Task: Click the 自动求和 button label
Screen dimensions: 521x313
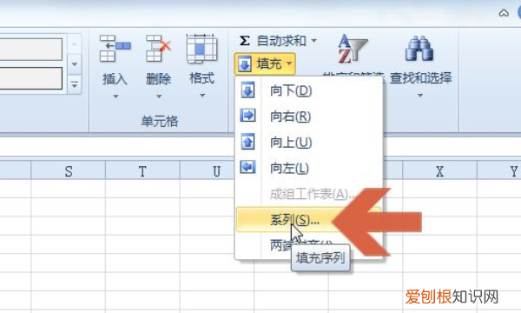Action: click(x=281, y=41)
